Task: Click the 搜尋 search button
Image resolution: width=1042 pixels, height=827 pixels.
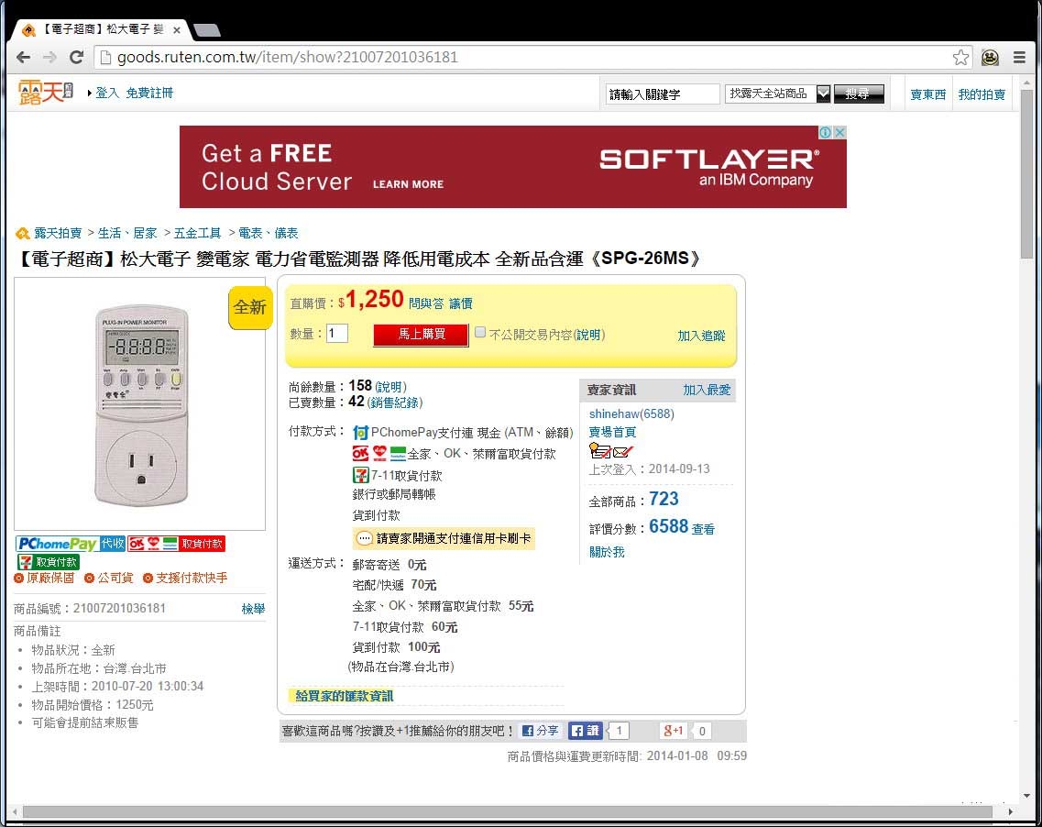Action: (x=858, y=94)
